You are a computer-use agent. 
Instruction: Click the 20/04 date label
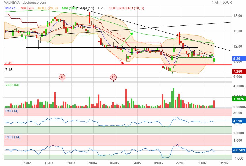(x=92, y=163)
